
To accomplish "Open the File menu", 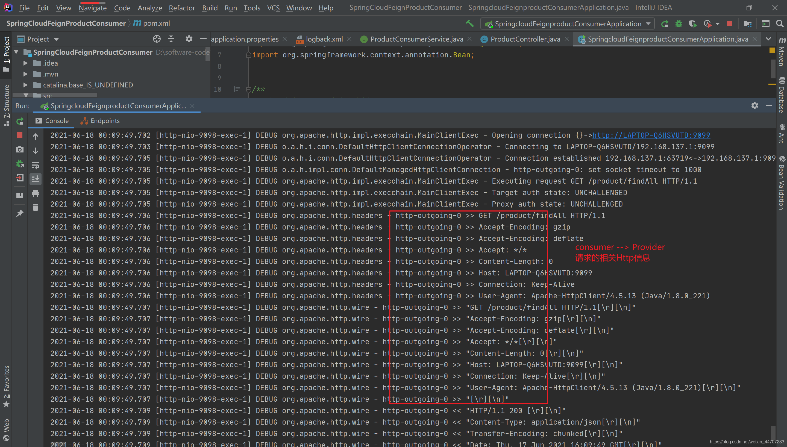I will tap(24, 8).
